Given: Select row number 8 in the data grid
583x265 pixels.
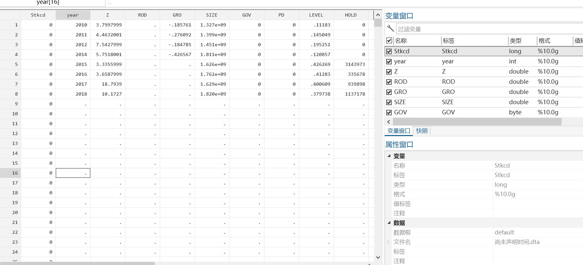Looking at the screenshot, I should 11,94.
